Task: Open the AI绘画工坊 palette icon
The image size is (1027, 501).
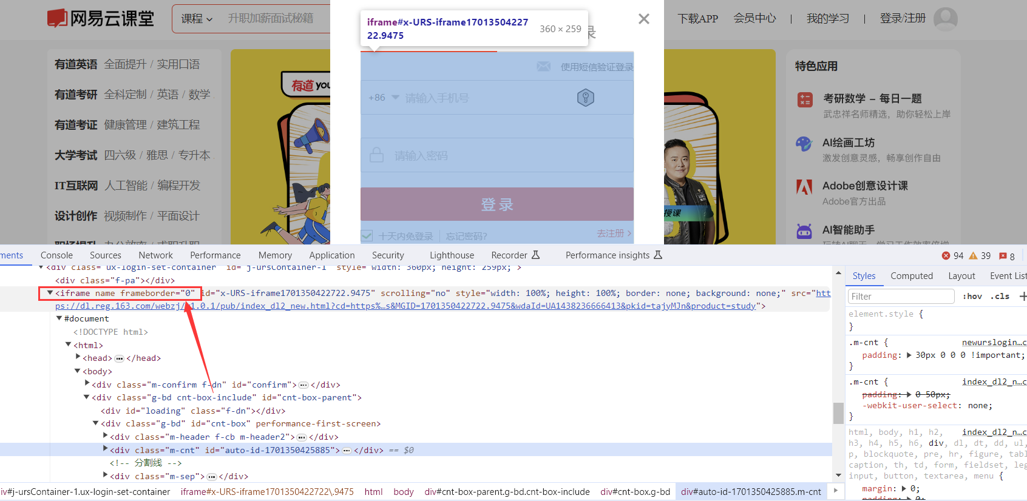Action: [804, 144]
